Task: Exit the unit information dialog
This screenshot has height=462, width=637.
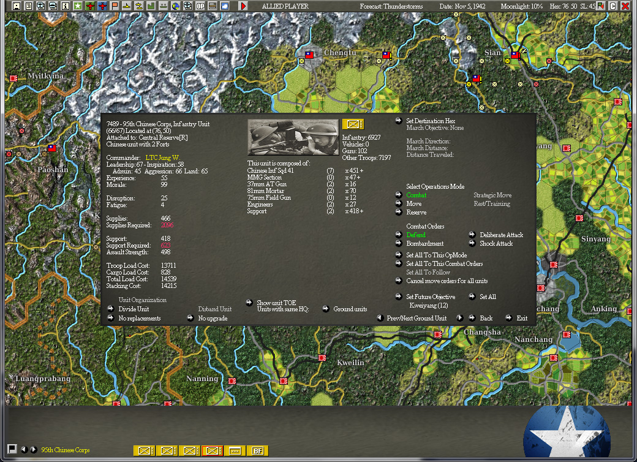Action: click(522, 318)
